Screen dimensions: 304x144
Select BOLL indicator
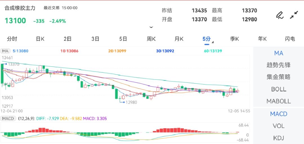(x=279, y=89)
